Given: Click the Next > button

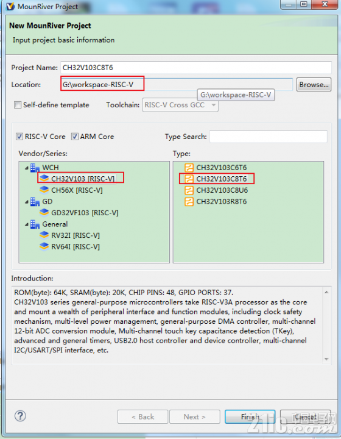Looking at the screenshot, I should pyautogui.click(x=194, y=417).
